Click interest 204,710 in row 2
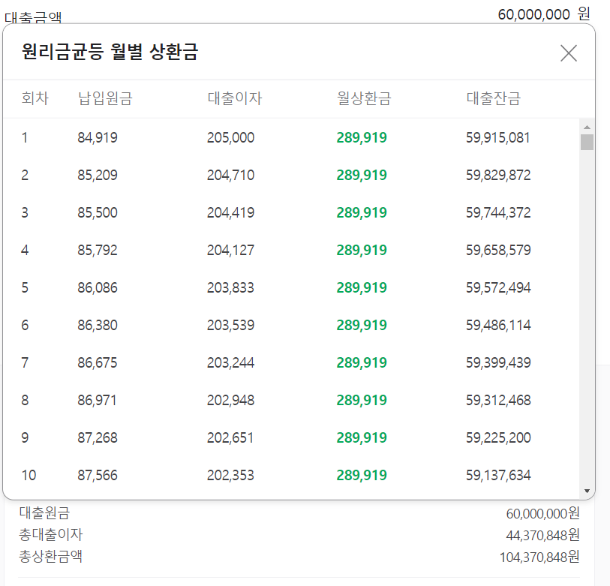The width and height of the screenshot is (610, 586). [x=230, y=175]
